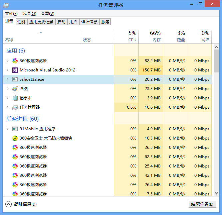Click the 简略信息(D) link text
This screenshot has height=215, width=222.
tap(25, 204)
